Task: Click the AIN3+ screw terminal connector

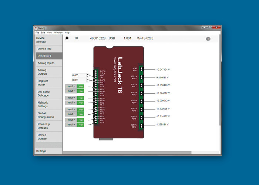Action: (x=141, y=93)
